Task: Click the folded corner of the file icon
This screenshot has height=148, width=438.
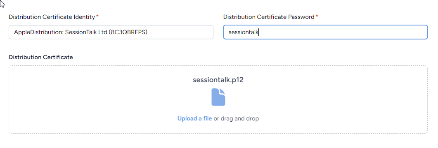Action: tap(223, 92)
